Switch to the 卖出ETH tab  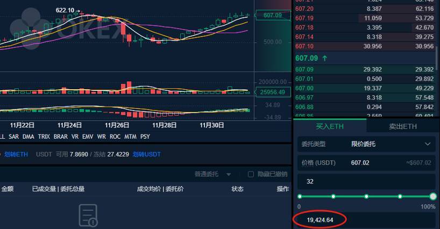[403, 126]
